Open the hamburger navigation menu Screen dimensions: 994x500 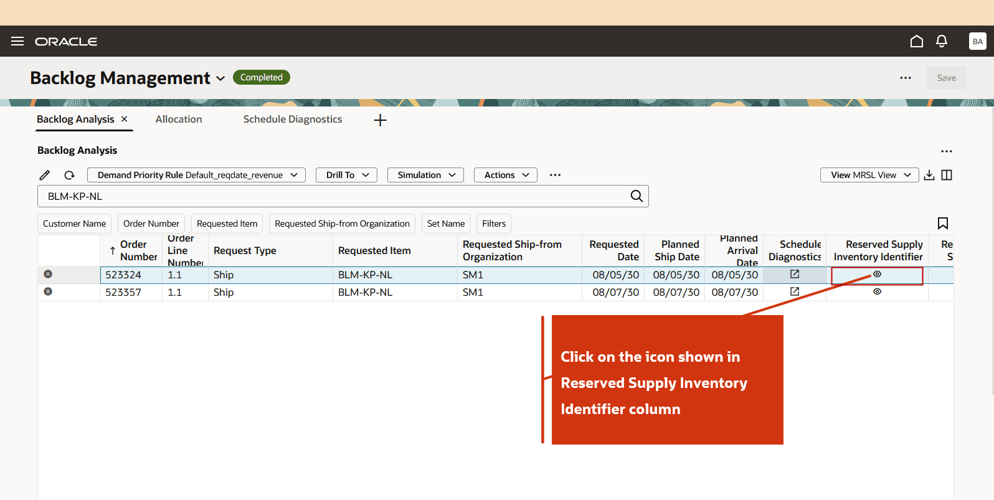17,41
